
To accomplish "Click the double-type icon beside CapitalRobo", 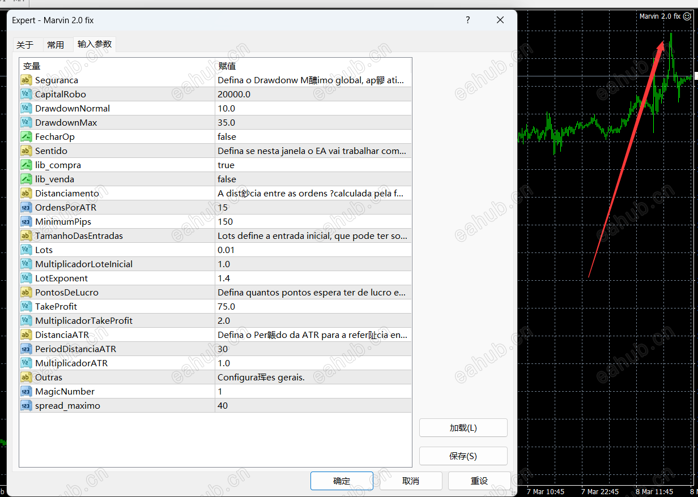I will (26, 95).
